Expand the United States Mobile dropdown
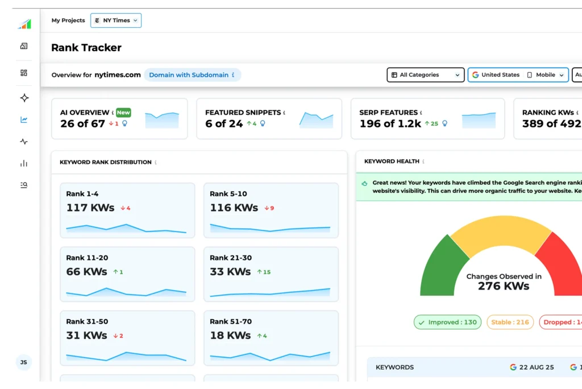Screen dimensions: 582x389 point(518,75)
